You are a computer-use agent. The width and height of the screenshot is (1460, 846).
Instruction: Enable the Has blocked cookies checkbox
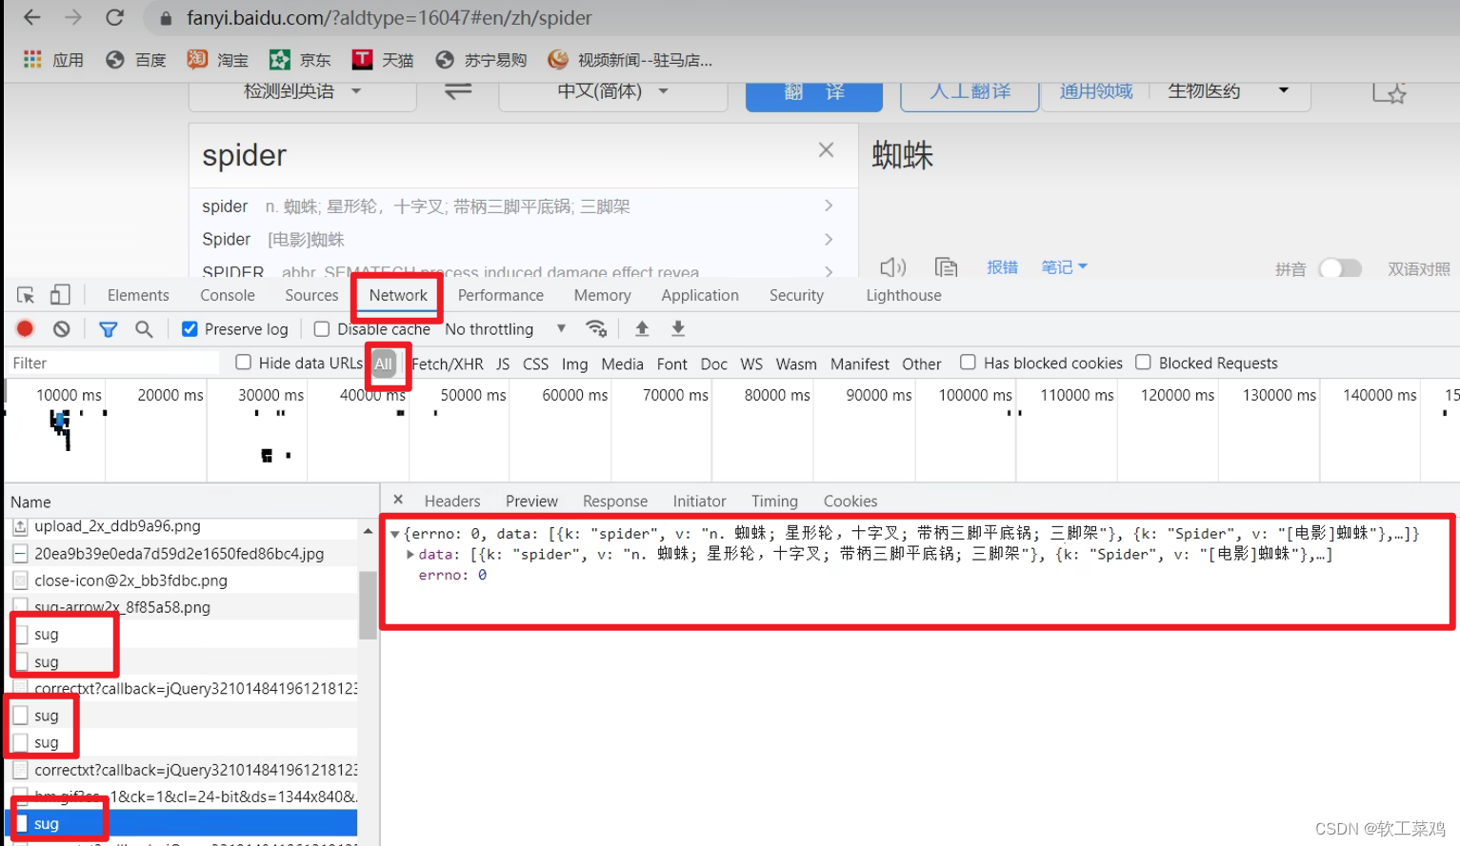click(x=968, y=362)
